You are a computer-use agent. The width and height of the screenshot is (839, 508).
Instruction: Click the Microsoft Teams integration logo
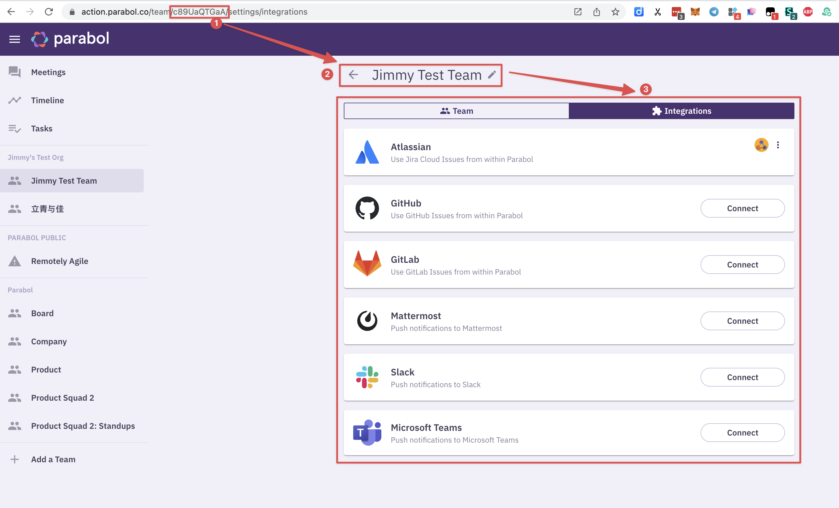tap(367, 432)
